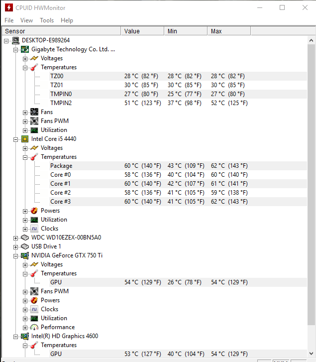
Task: Select the TMPIN2 temperature row
Action: [x=178, y=103]
